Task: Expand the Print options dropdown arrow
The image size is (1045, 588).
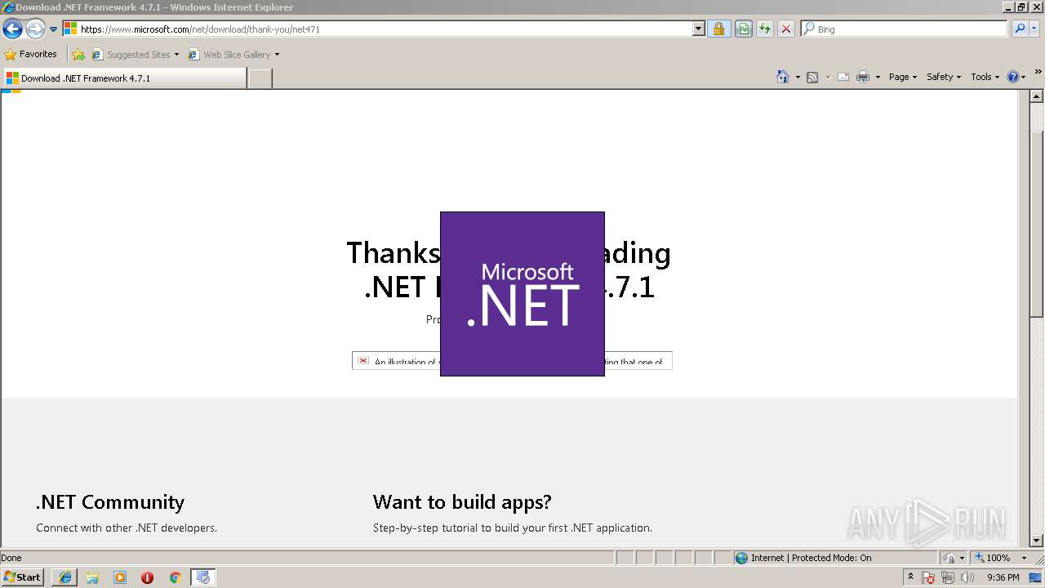Action: click(878, 77)
